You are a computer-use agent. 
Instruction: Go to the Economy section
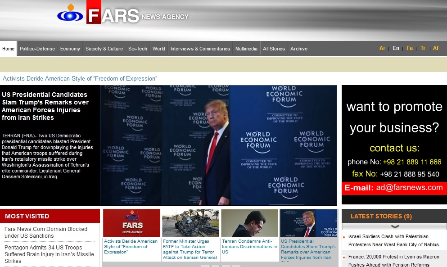70,49
